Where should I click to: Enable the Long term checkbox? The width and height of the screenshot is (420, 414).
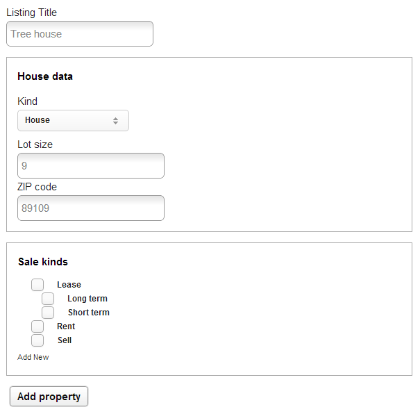point(48,299)
